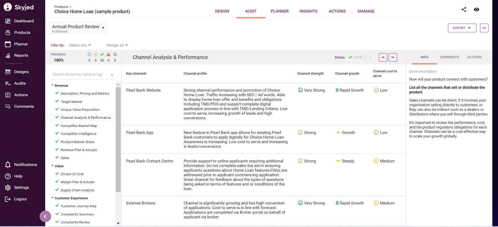Select Competitor Market Map driver
Viewport: 498px width, 227px height.
[79, 126]
